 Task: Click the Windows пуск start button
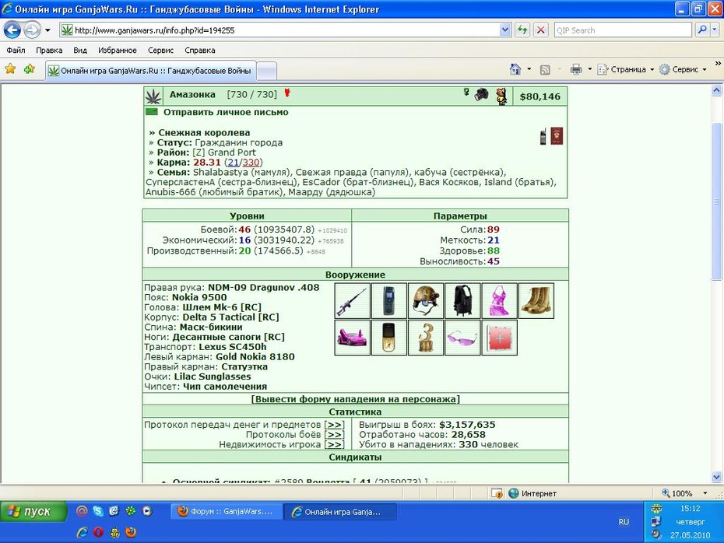(x=33, y=512)
